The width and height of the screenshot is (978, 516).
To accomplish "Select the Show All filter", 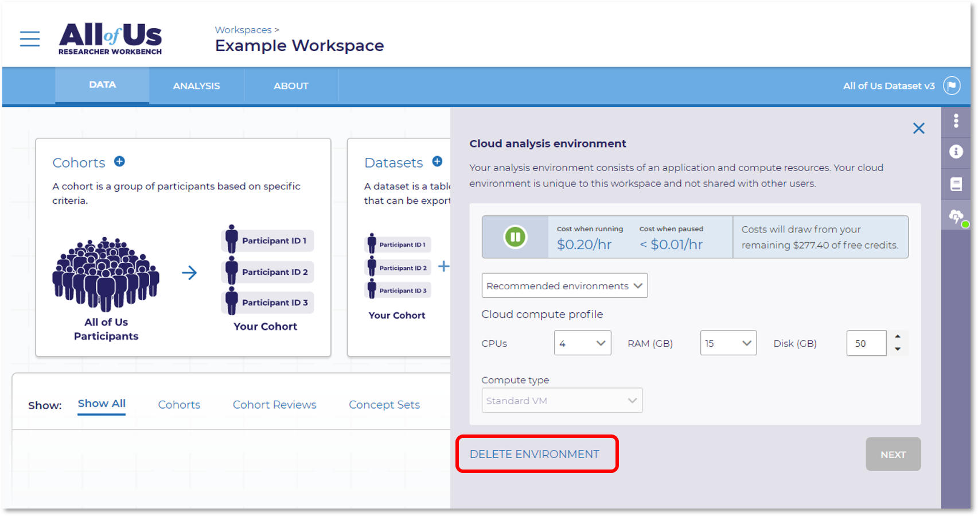I will point(102,404).
